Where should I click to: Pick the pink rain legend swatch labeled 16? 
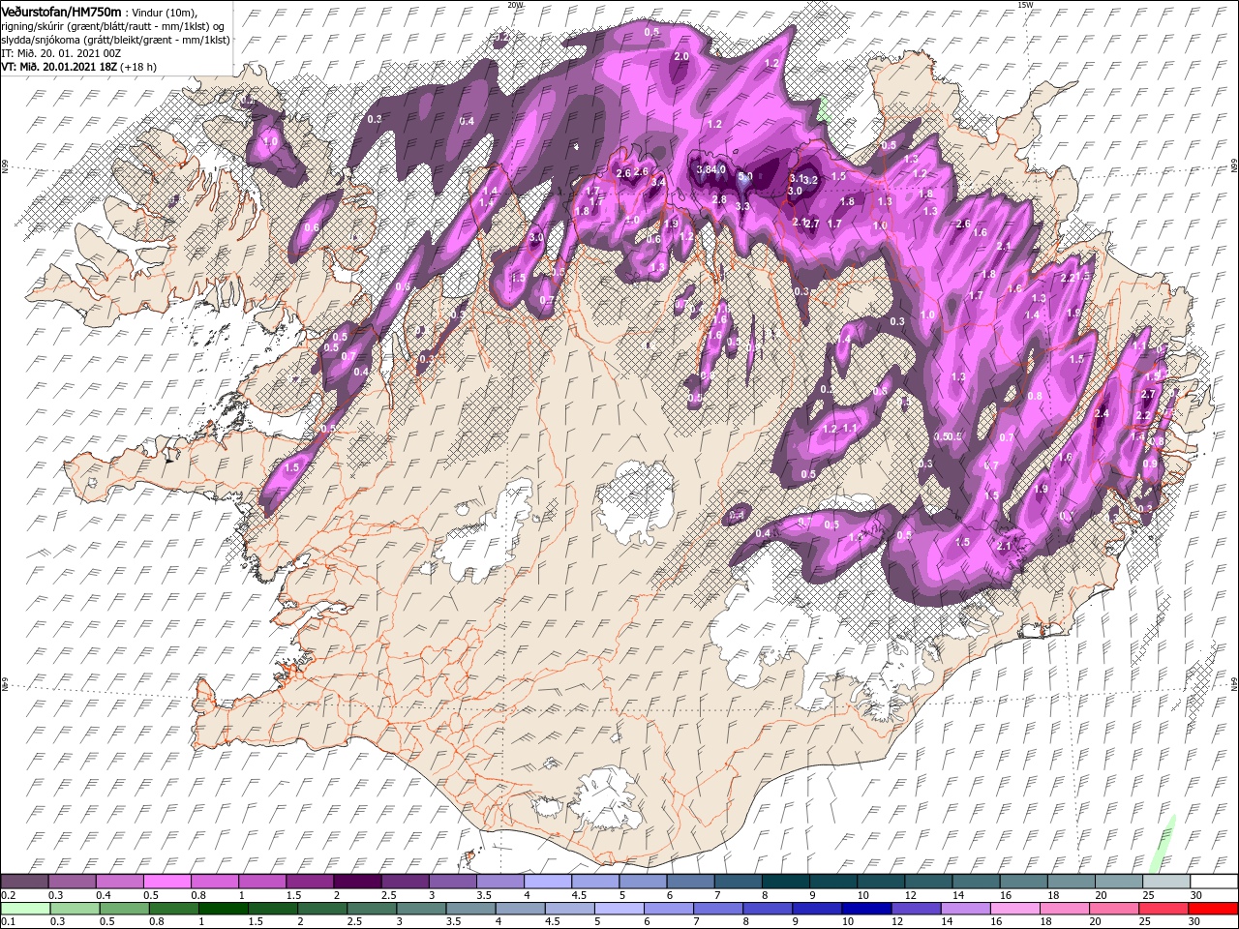(x=1013, y=908)
